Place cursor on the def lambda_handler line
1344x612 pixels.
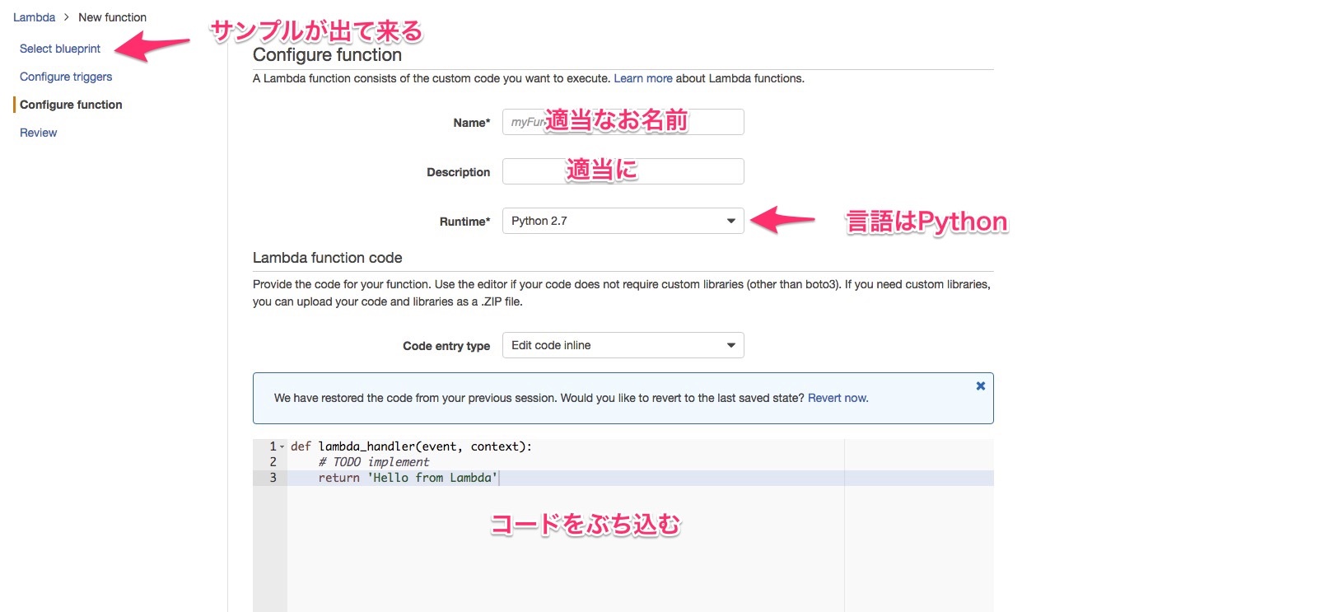412,446
